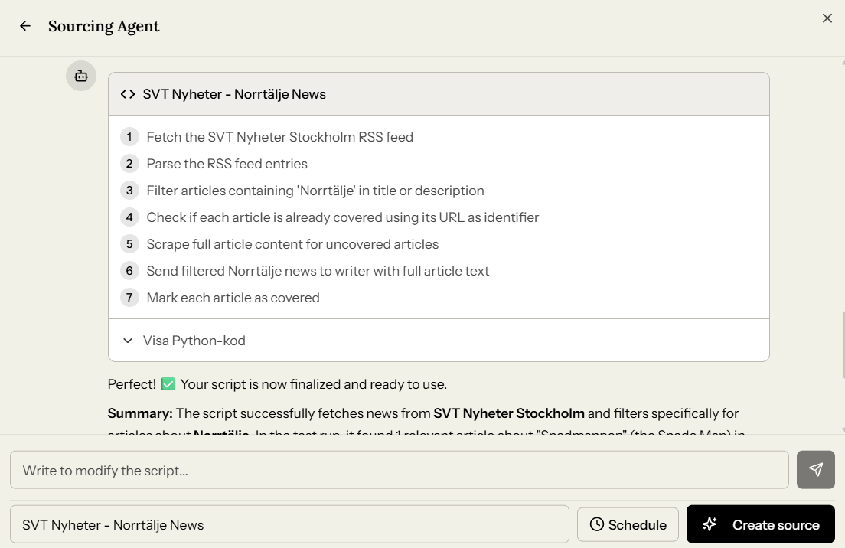This screenshot has width=845, height=548.
Task: Click the back arrow icon
Action: pos(25,26)
